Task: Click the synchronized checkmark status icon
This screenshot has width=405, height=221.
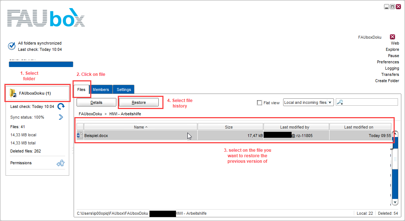Action: point(12,46)
